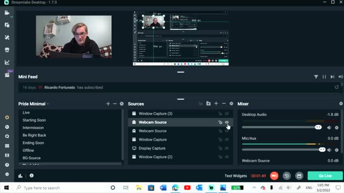Skip the current alert in Mini Feed
Screen dimensions: 344x193
pyautogui.click(x=332, y=77)
